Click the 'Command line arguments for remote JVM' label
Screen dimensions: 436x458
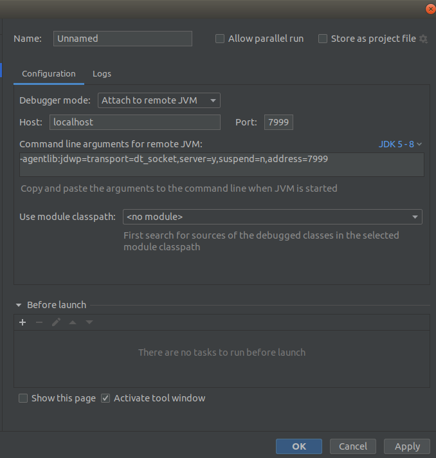click(x=111, y=144)
